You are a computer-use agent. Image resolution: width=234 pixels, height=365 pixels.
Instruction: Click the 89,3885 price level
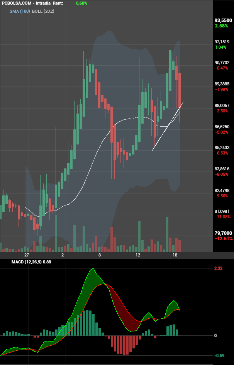tap(222, 84)
